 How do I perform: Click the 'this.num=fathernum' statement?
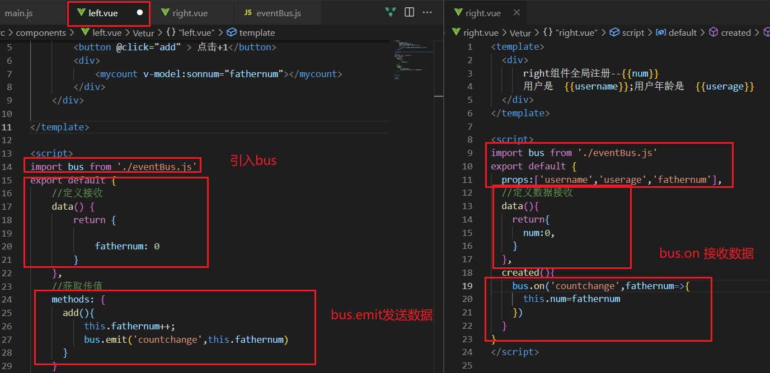coord(571,299)
